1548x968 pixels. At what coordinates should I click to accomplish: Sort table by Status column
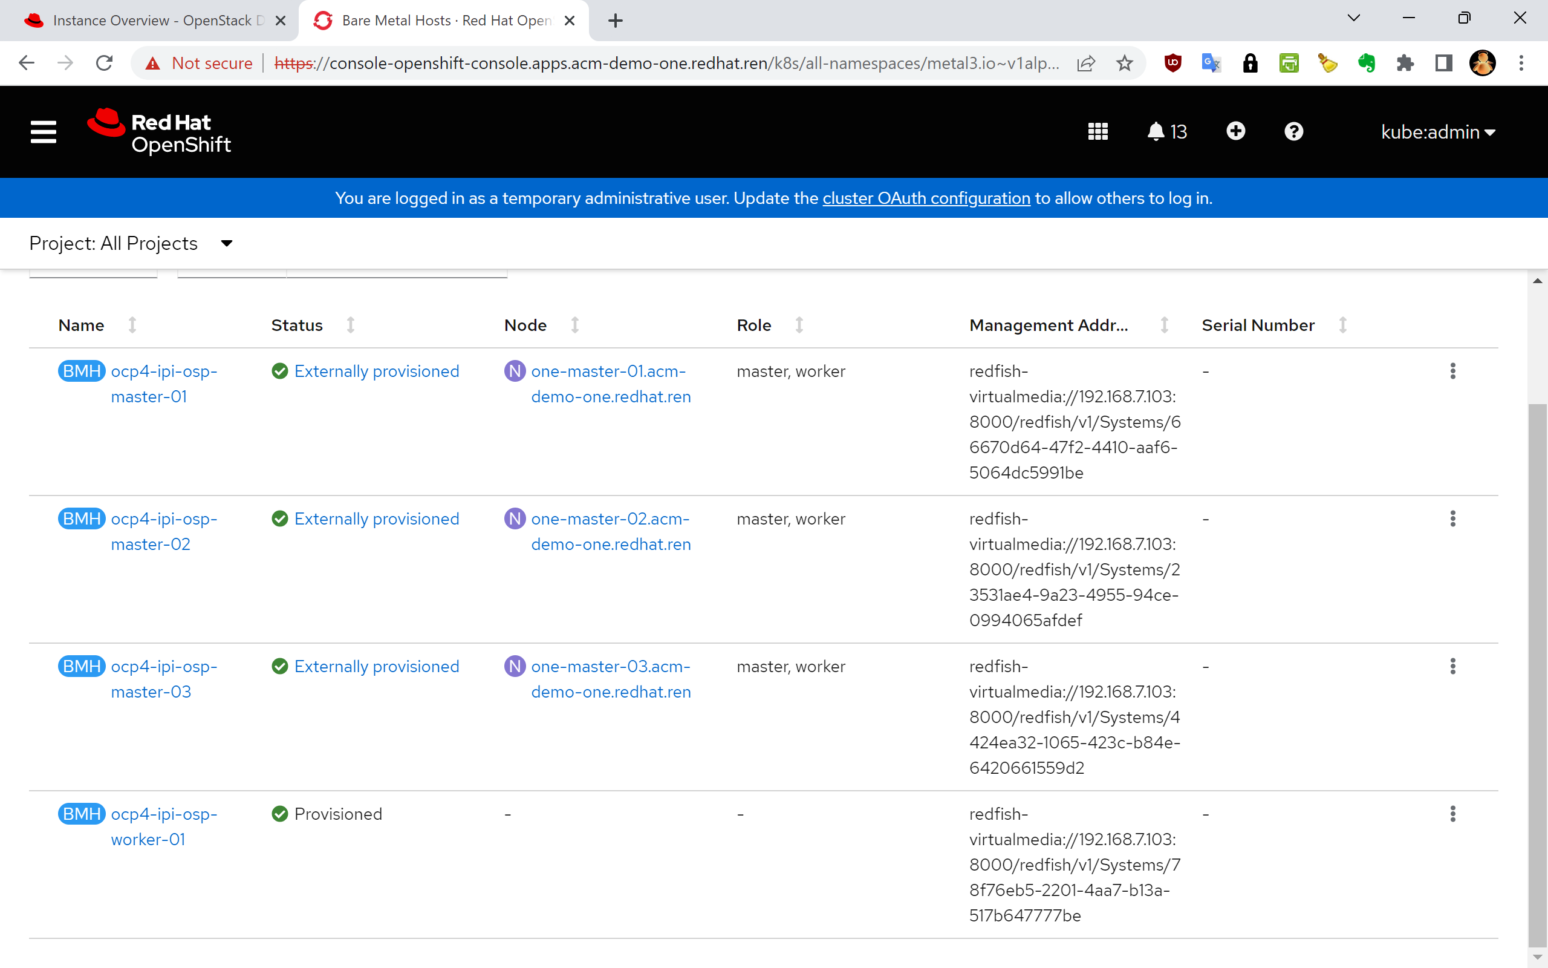[297, 325]
